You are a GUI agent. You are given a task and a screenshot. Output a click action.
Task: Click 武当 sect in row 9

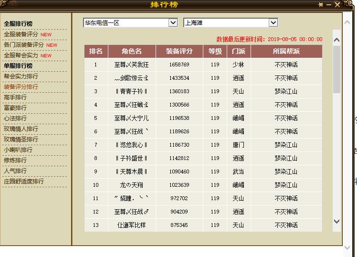(238, 171)
